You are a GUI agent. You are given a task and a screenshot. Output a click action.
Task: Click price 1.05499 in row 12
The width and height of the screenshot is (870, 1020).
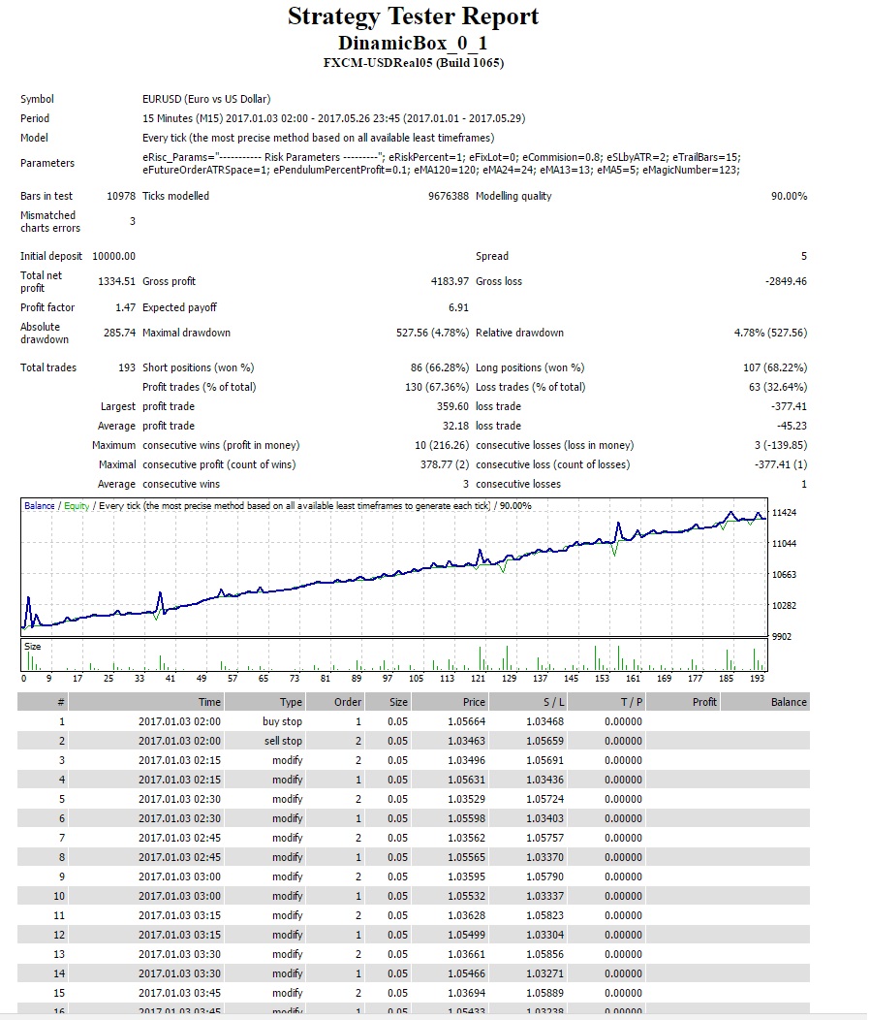click(x=467, y=935)
